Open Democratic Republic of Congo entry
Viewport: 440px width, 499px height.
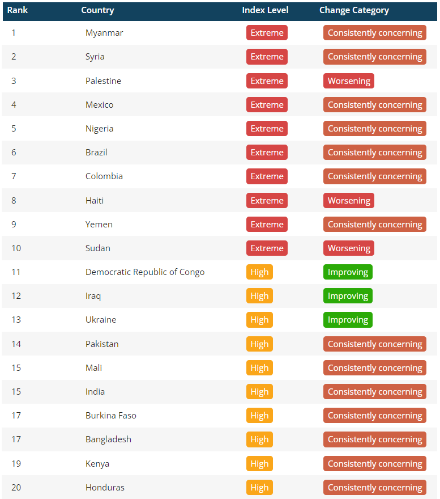point(145,272)
